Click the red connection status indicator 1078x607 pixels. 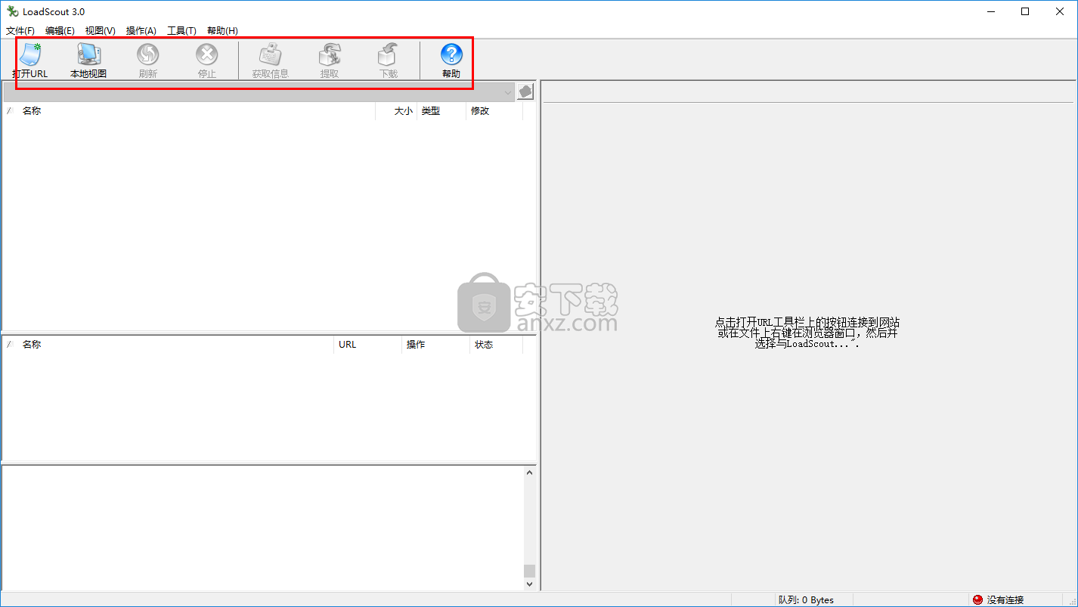(x=977, y=599)
